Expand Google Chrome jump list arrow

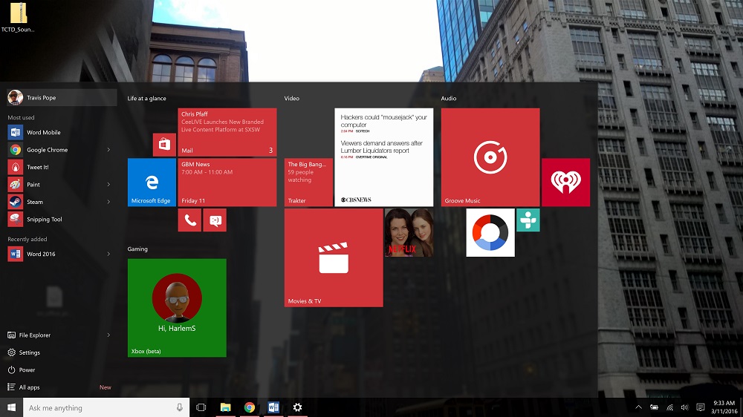[108, 150]
